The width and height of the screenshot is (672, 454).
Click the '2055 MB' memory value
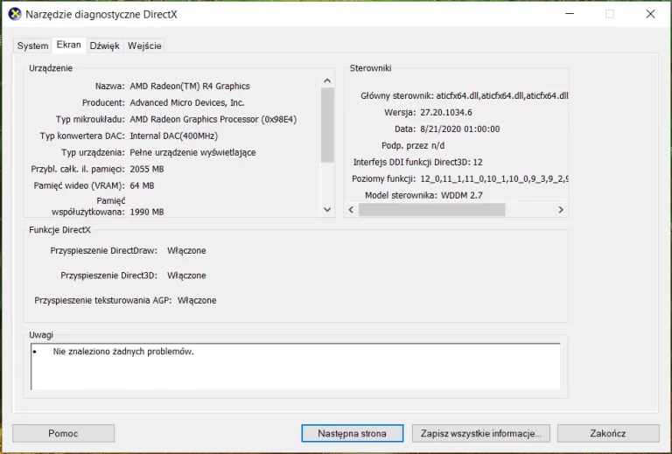pyautogui.click(x=147, y=169)
